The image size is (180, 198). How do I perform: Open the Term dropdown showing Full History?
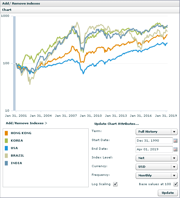pos(156,132)
